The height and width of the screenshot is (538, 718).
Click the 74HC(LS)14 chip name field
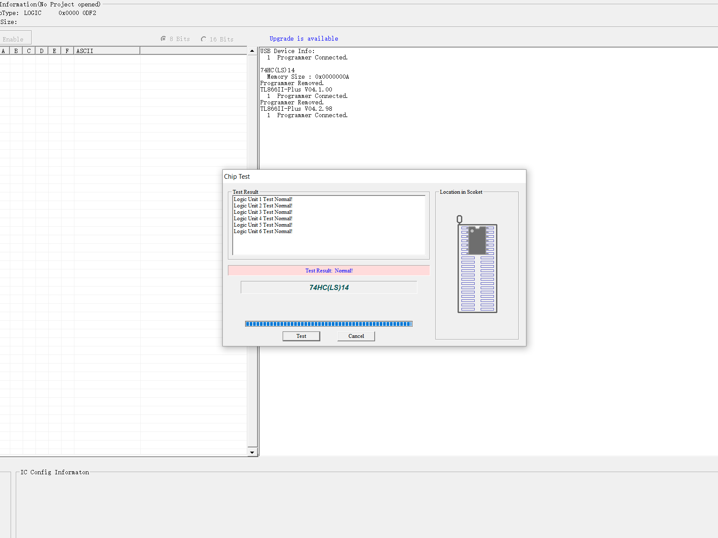point(329,287)
